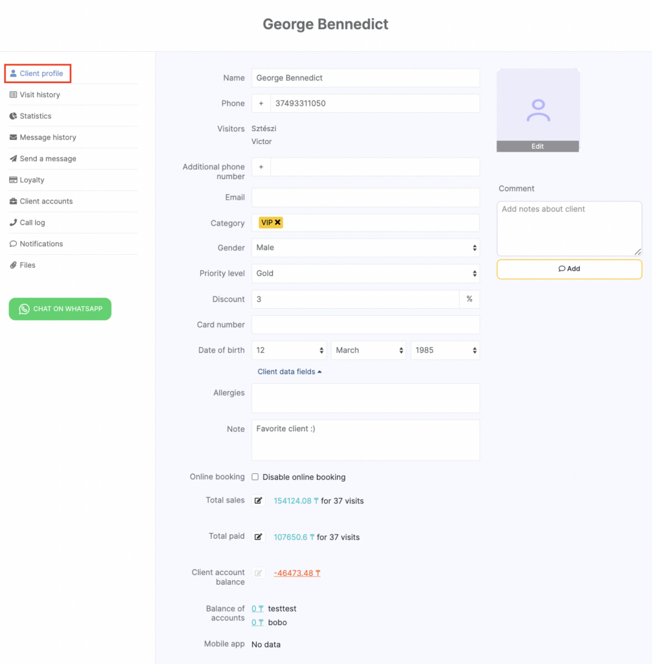Click the Statistics pie chart icon
Image resolution: width=652 pixels, height=664 pixels.
[14, 116]
